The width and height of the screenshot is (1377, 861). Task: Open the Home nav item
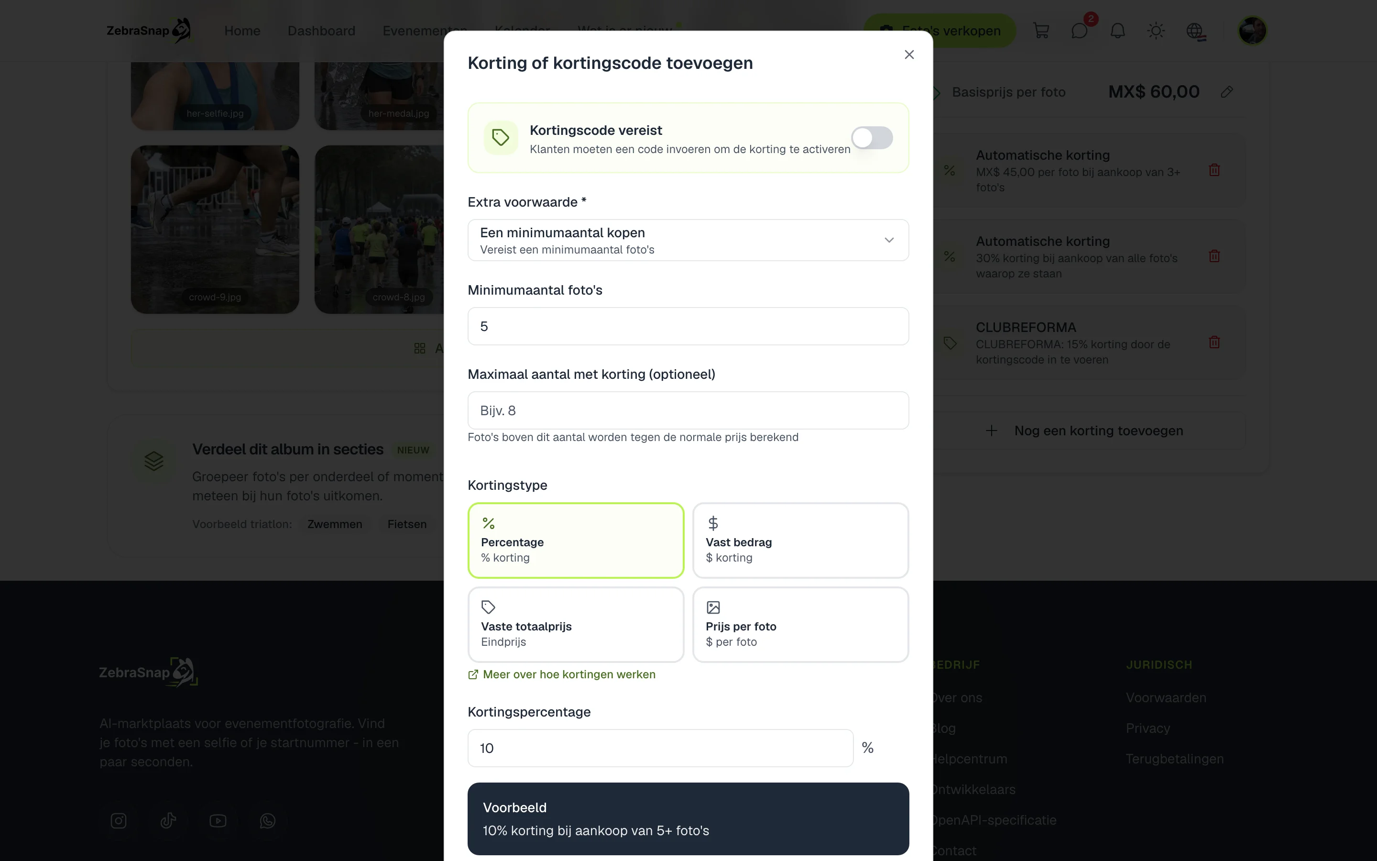242,31
